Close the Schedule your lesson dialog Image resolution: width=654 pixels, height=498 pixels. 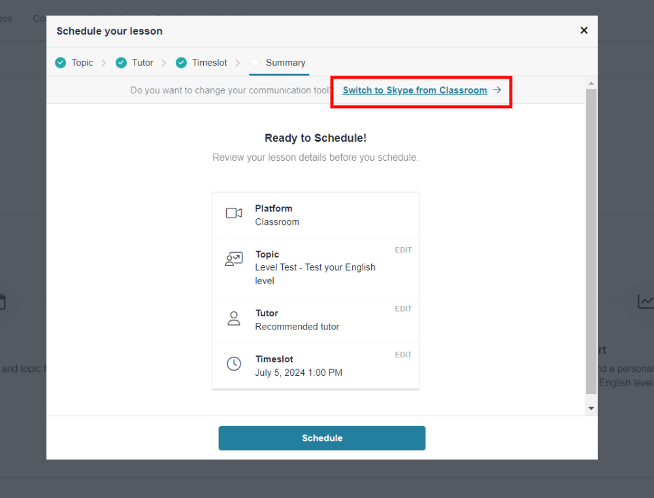tap(584, 31)
